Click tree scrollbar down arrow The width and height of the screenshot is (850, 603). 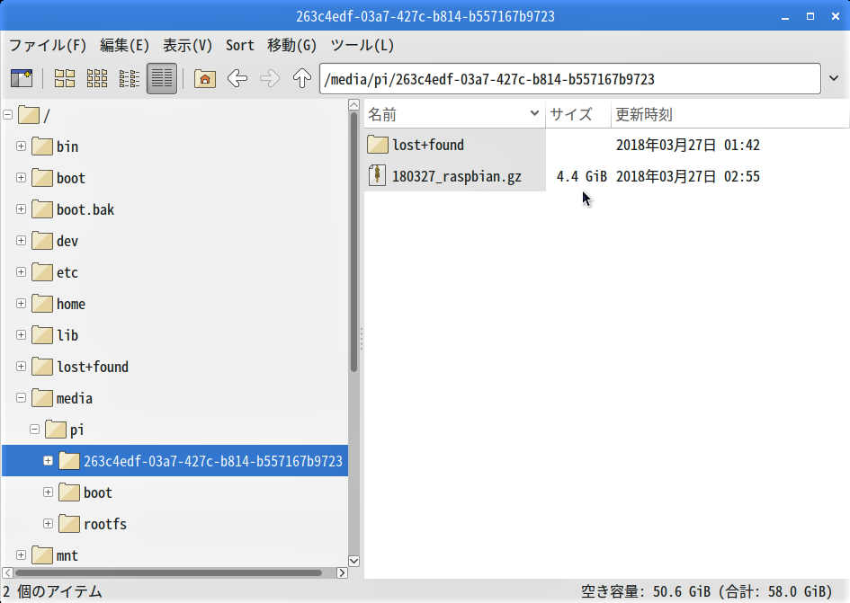pos(354,561)
